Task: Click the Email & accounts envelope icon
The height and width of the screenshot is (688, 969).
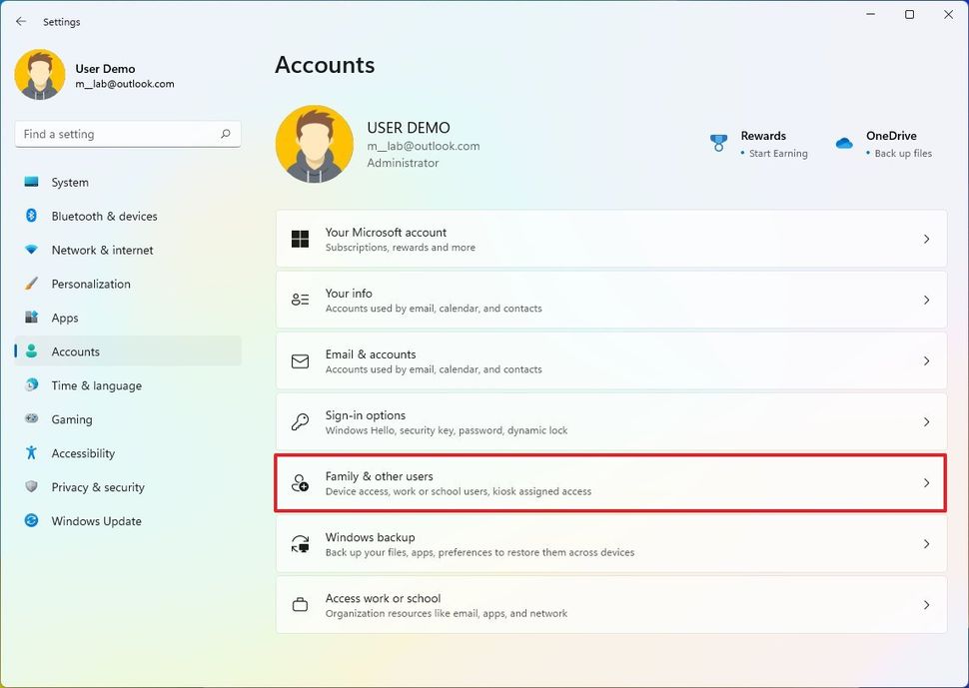Action: [x=300, y=361]
